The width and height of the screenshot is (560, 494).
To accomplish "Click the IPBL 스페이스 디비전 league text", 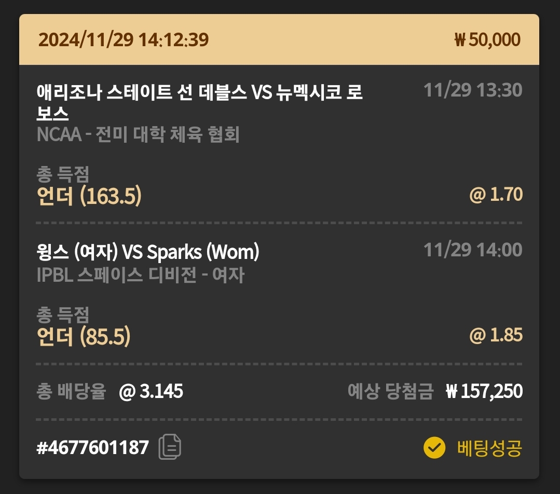I will click(x=140, y=275).
